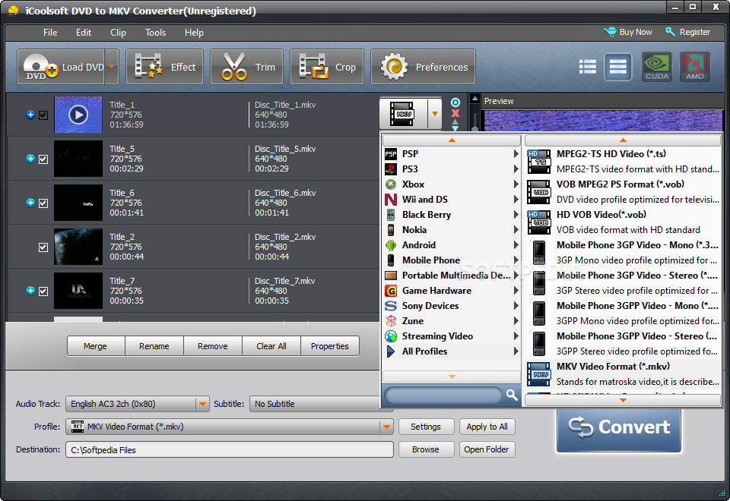Open the Trim tool

pyautogui.click(x=246, y=67)
